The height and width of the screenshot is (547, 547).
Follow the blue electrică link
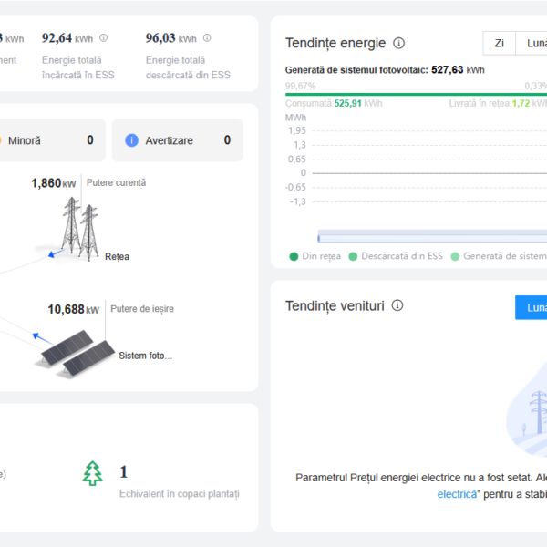(456, 494)
